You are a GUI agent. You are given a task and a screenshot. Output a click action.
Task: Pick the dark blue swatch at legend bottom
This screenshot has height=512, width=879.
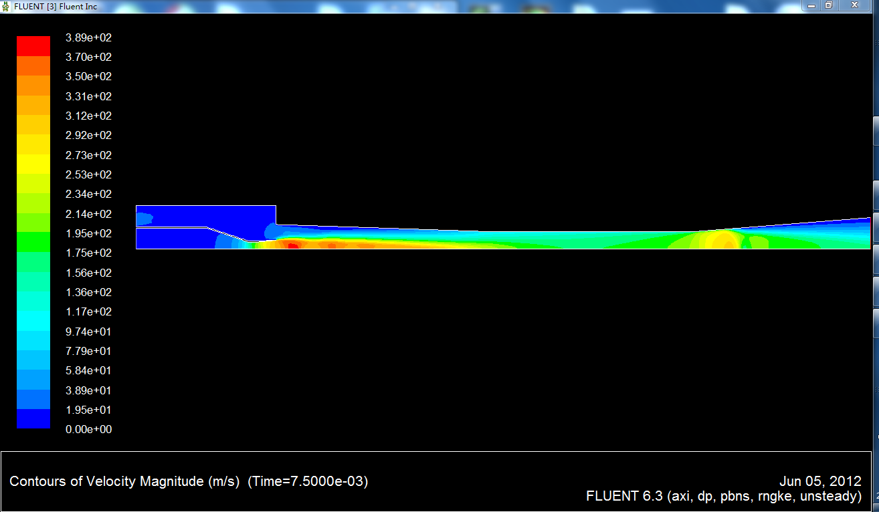pos(33,418)
